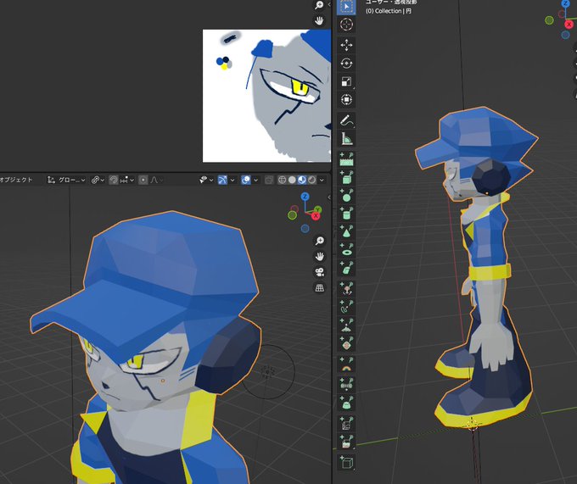Toggle viewport gizmos display button
The height and width of the screenshot is (484, 577).
pos(222,180)
